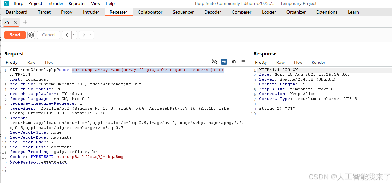Screen dimensions: 392x183
Task: Select the Response Hex view tab
Action: click(298, 62)
